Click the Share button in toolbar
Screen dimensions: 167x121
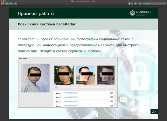coord(16,3)
